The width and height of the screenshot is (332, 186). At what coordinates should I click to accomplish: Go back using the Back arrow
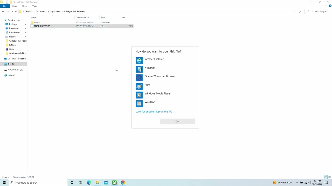click(x=3, y=11)
